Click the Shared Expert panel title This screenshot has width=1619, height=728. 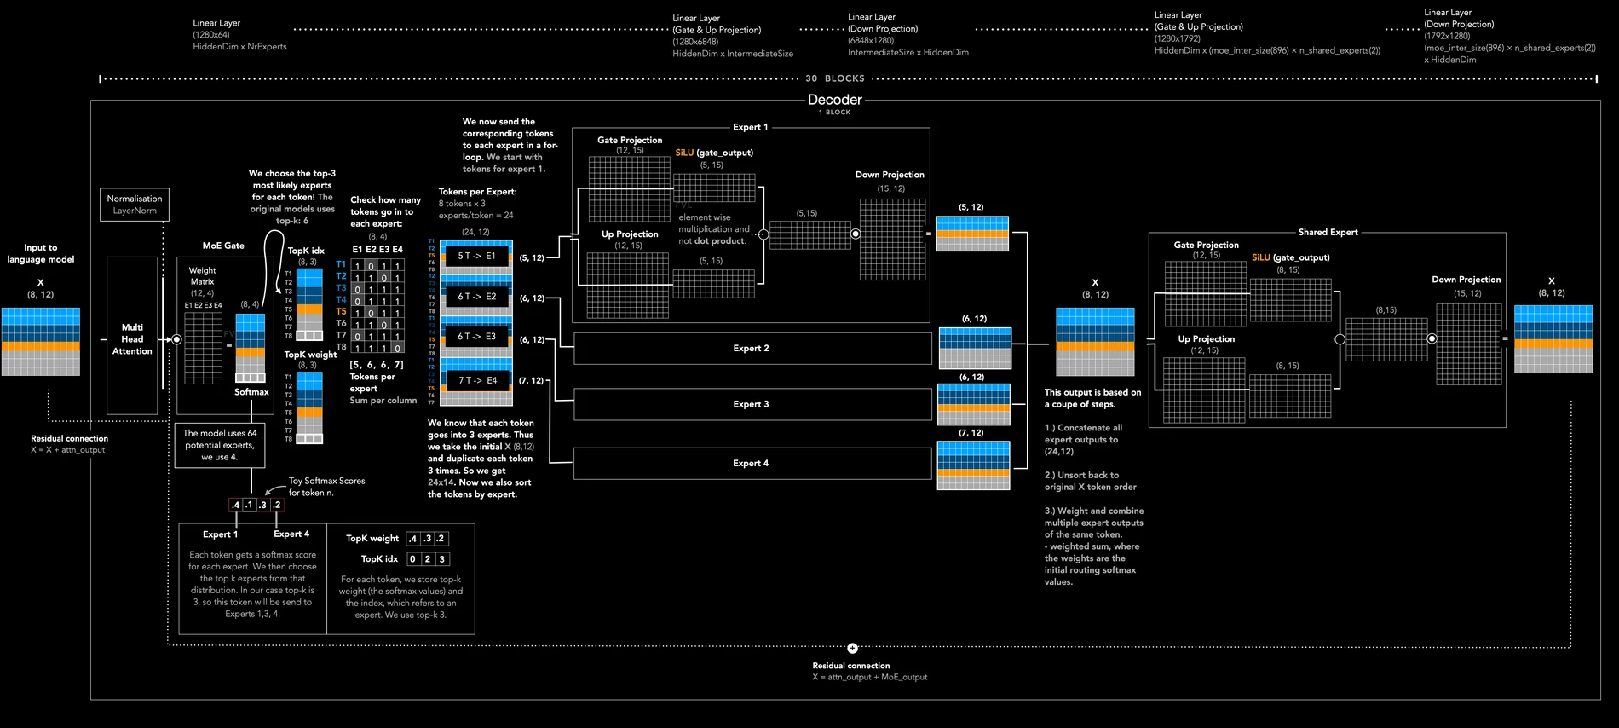point(1328,232)
